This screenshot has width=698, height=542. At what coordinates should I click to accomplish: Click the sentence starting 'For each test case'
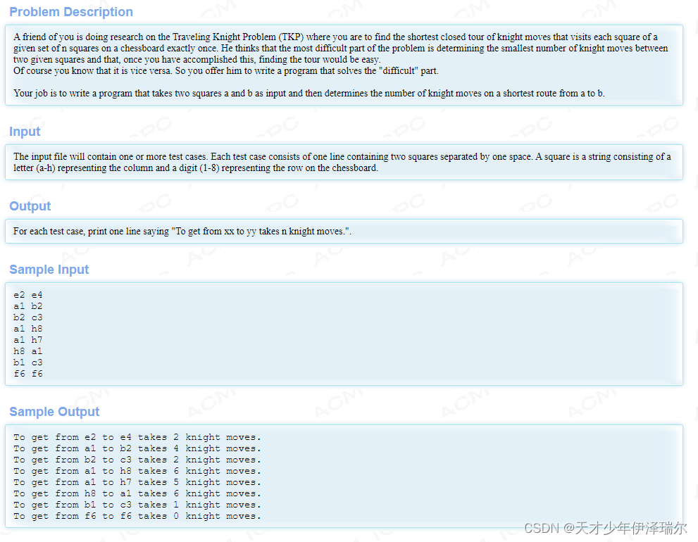click(182, 232)
